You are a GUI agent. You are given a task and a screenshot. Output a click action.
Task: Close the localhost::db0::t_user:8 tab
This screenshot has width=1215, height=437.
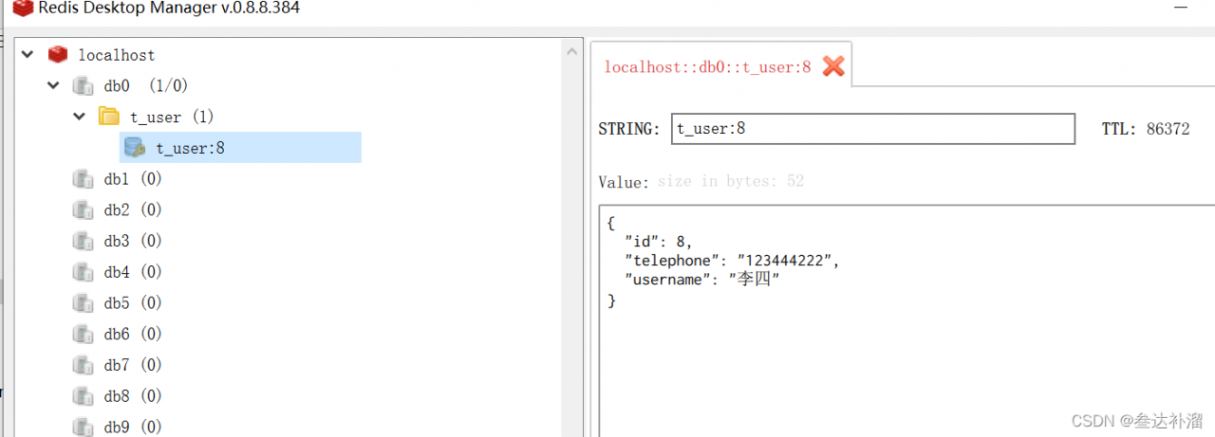(833, 66)
